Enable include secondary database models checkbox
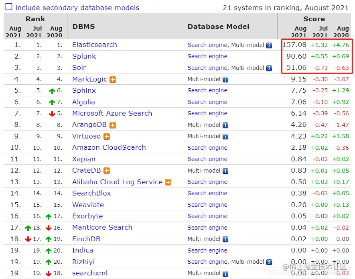355x279 pixels. (x=9, y=7)
